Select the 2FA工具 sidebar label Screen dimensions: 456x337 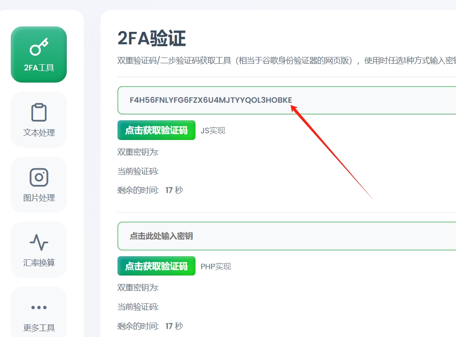pos(39,68)
